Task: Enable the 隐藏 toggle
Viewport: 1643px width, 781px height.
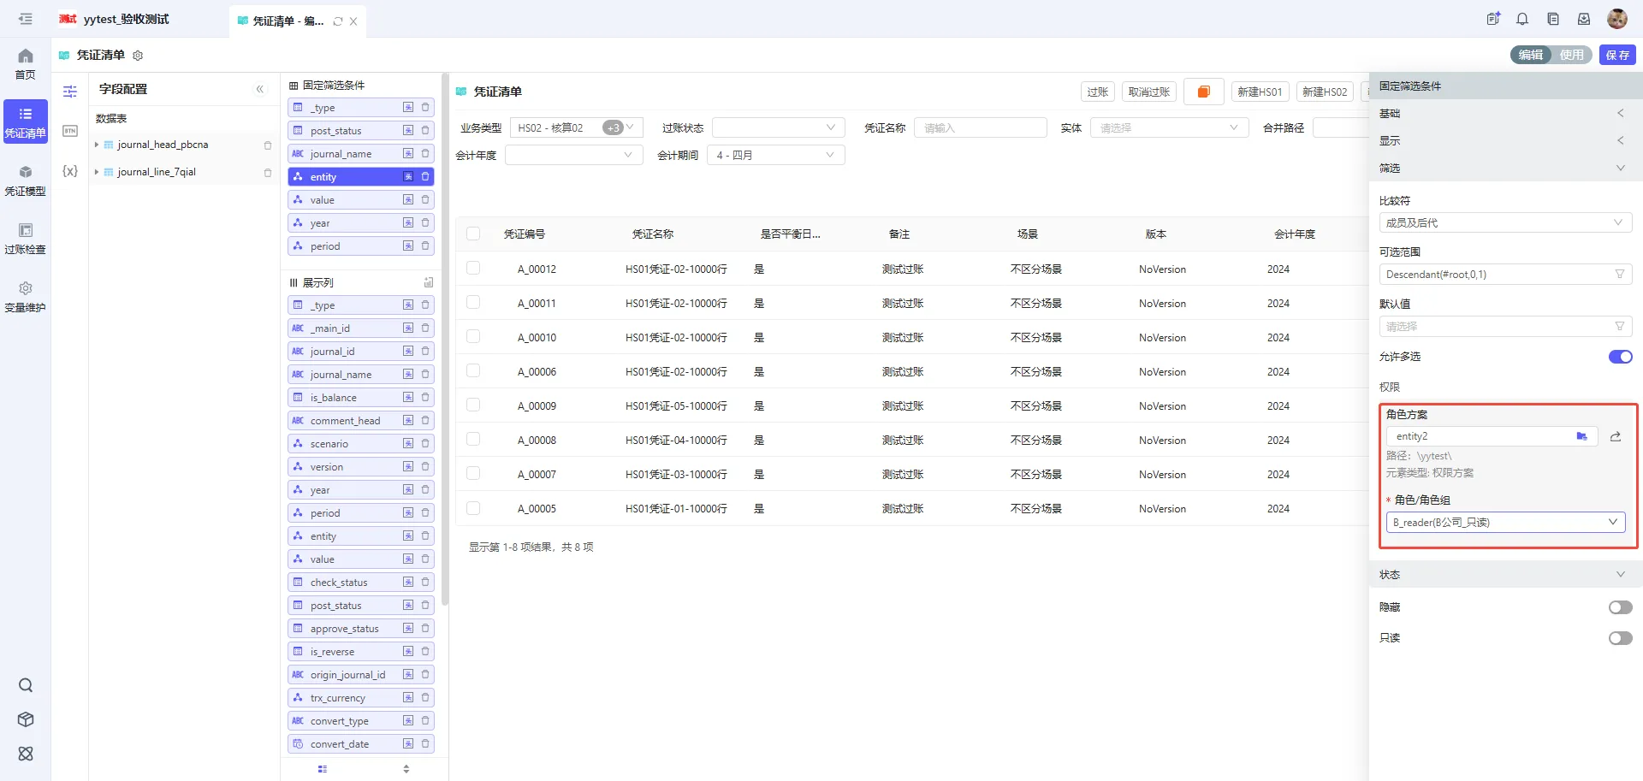Action: [1620, 607]
